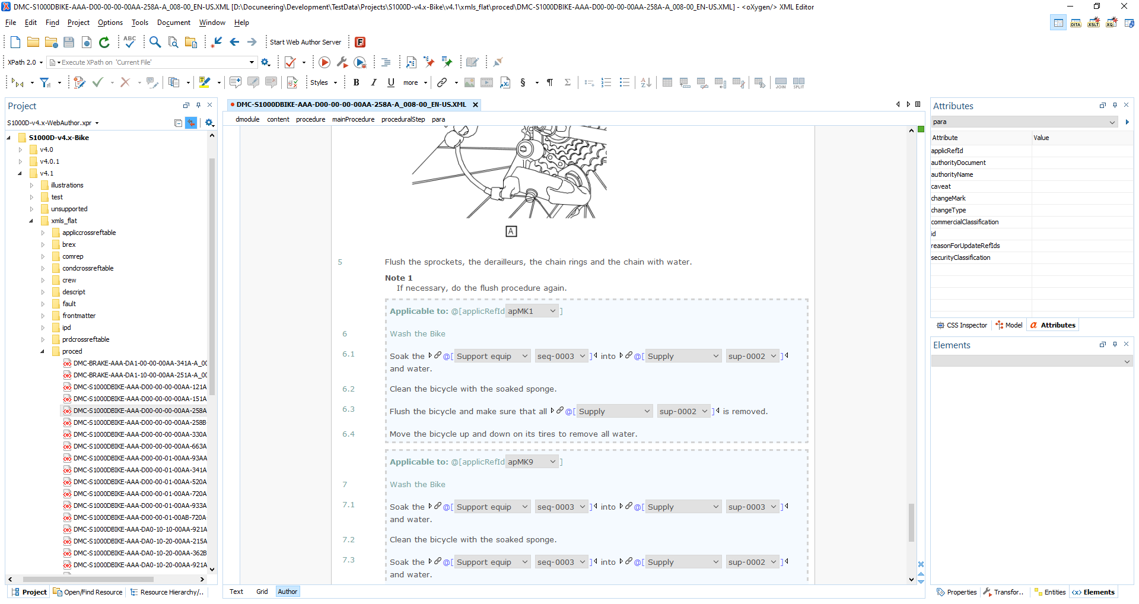Viewport: 1139px width, 604px height.
Task: Open the Styles dropdown
Action: 323,82
